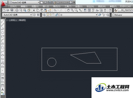
Task: Select the Make Block tool
Action: pos(3,67)
